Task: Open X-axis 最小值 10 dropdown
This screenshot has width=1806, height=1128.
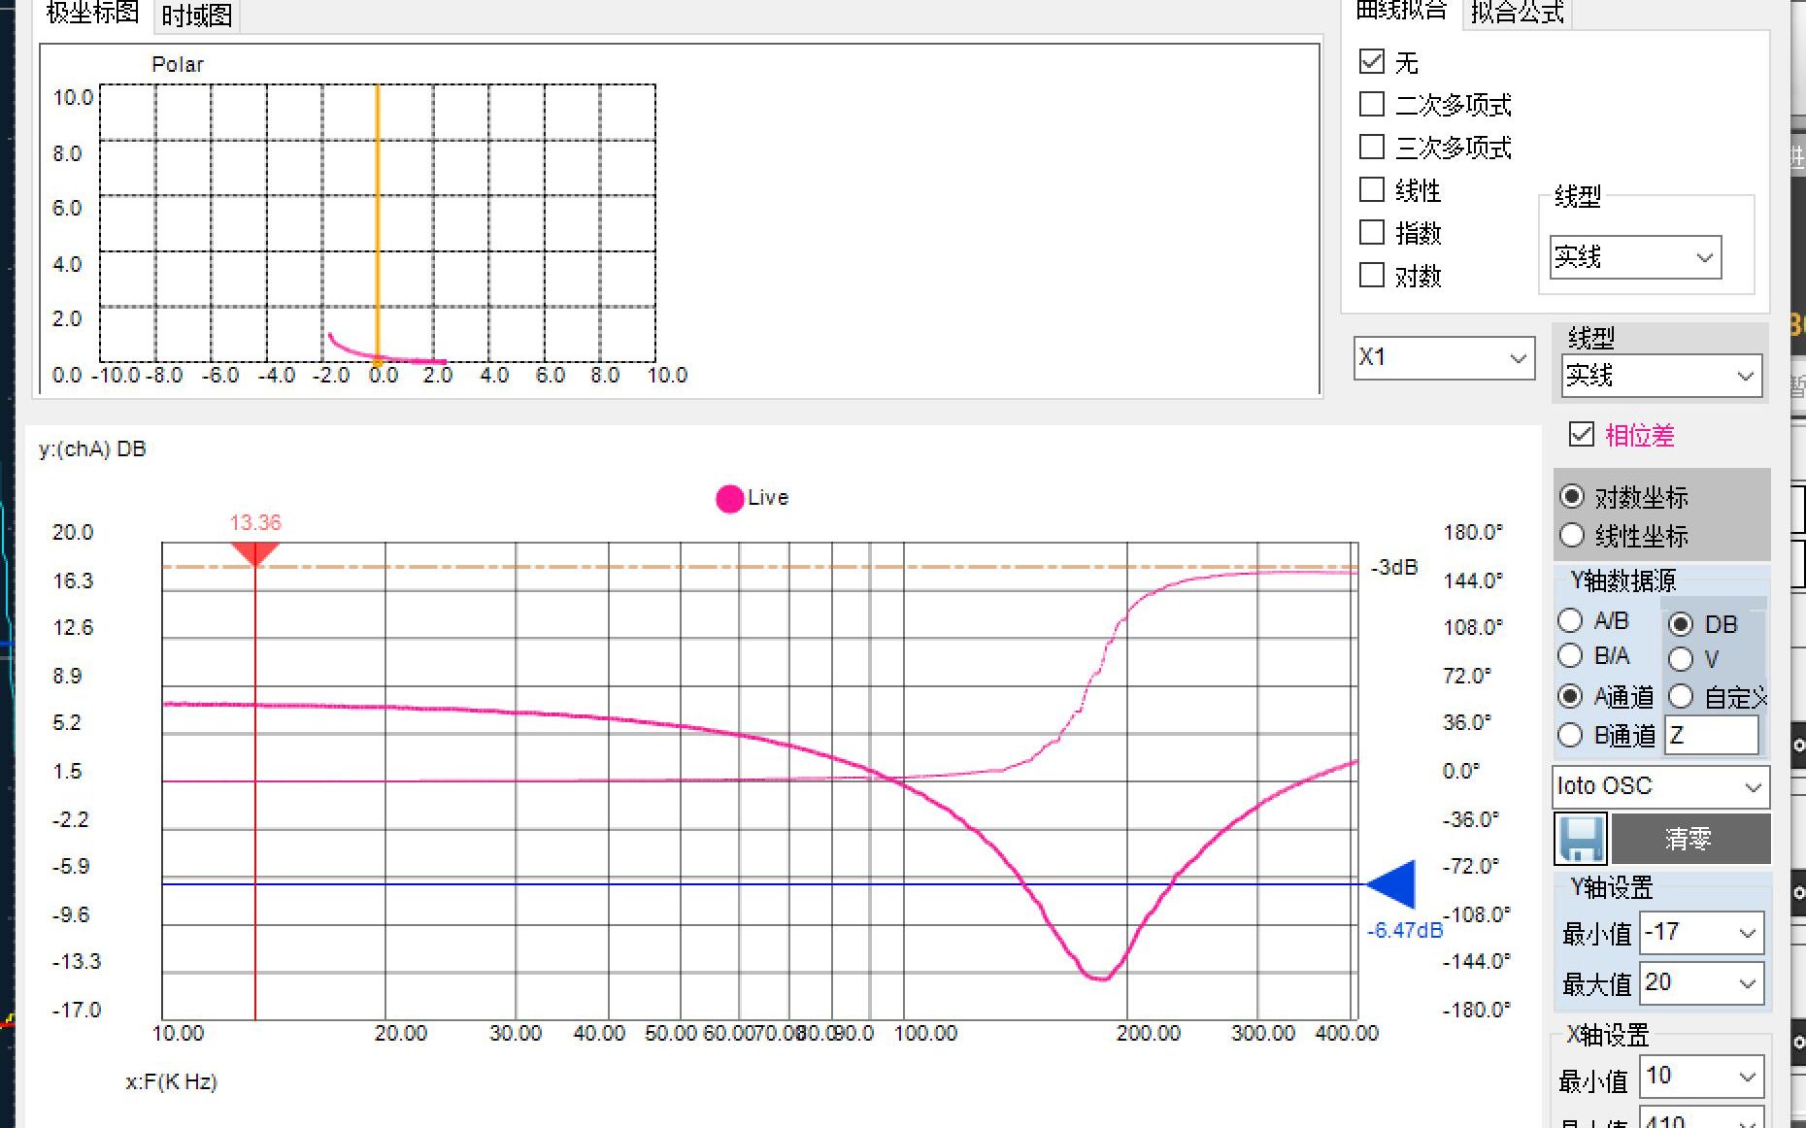Action: click(x=1701, y=1076)
